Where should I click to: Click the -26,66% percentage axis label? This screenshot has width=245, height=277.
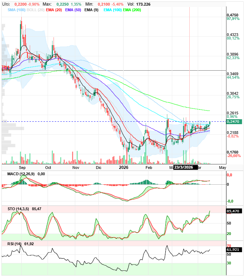pos(234,156)
